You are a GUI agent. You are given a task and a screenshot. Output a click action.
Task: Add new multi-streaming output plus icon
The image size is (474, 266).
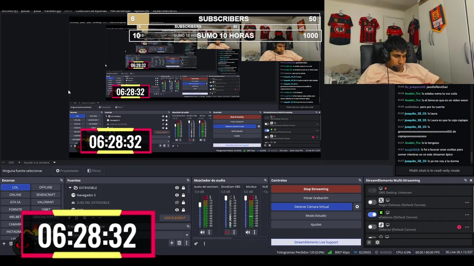point(369,242)
